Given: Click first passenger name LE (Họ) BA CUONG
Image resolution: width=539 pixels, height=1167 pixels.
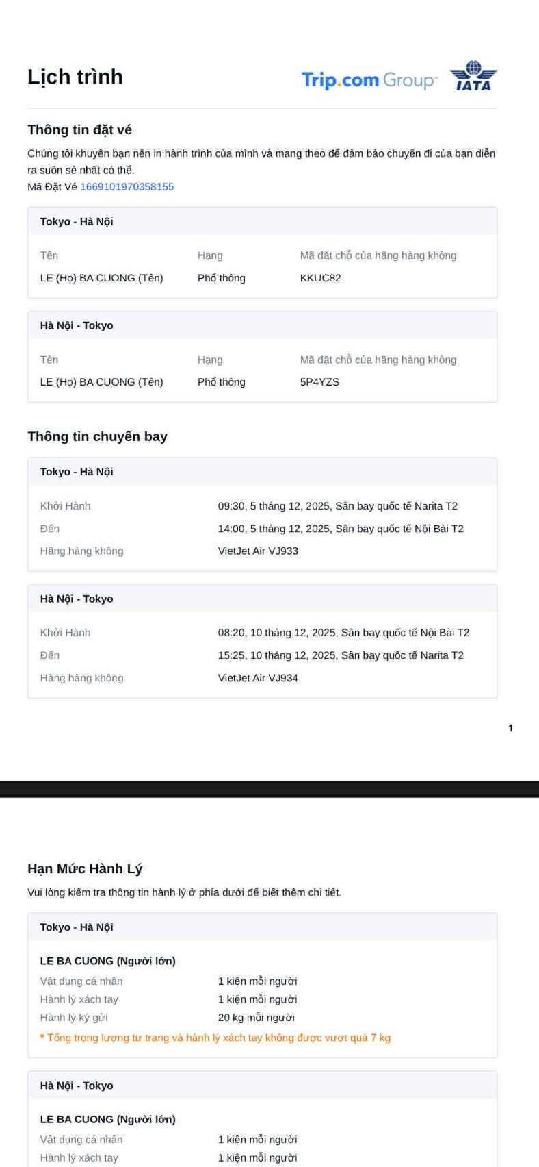Looking at the screenshot, I should click(101, 278).
